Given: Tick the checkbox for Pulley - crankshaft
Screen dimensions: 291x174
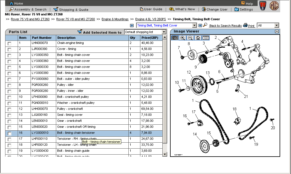Looking at the screenshot, I should pyautogui.click(x=9, y=110).
